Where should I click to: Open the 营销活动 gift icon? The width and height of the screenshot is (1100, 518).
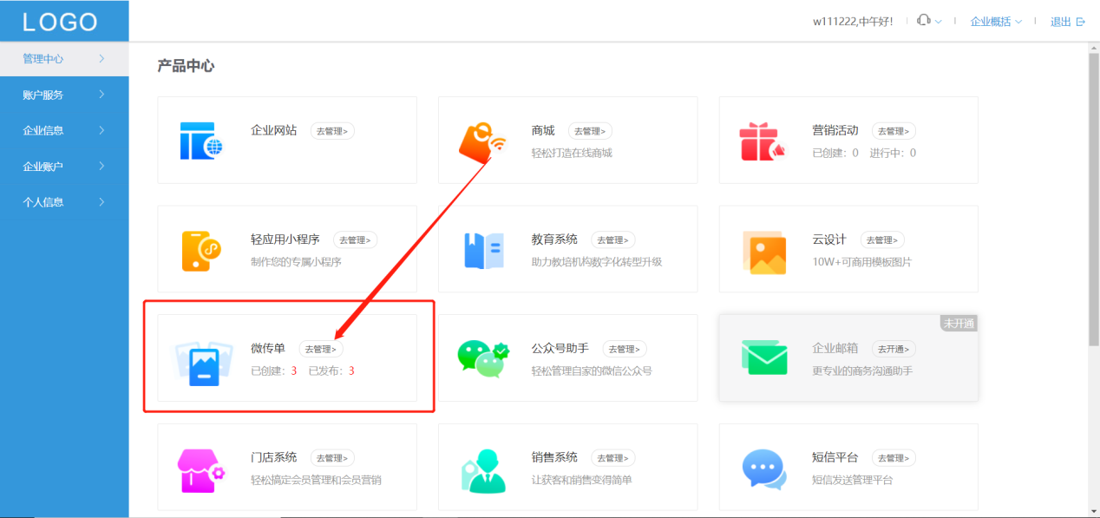point(763,139)
